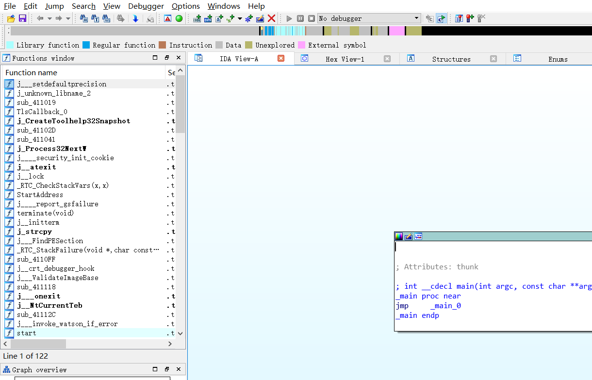Viewport: 592px width, 380px height.
Task: Click the Function name column header
Action: [x=84, y=72]
